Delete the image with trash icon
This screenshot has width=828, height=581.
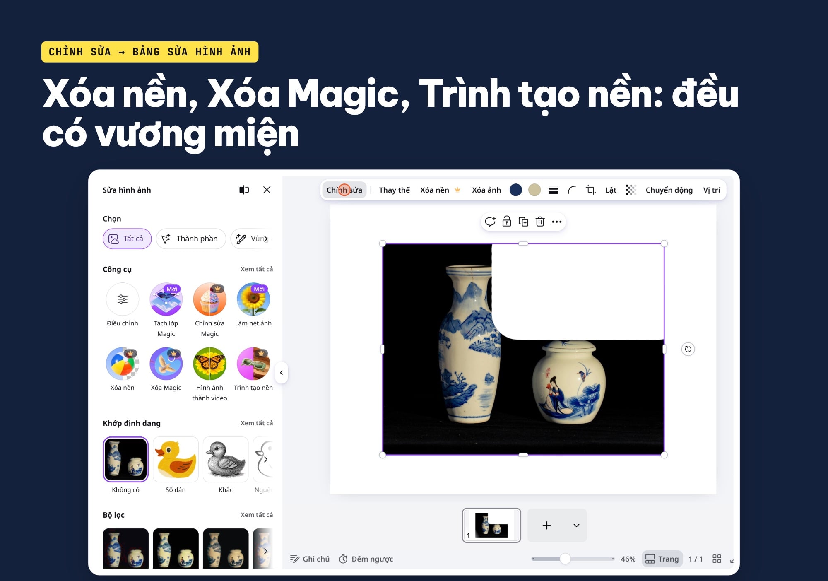tap(540, 222)
